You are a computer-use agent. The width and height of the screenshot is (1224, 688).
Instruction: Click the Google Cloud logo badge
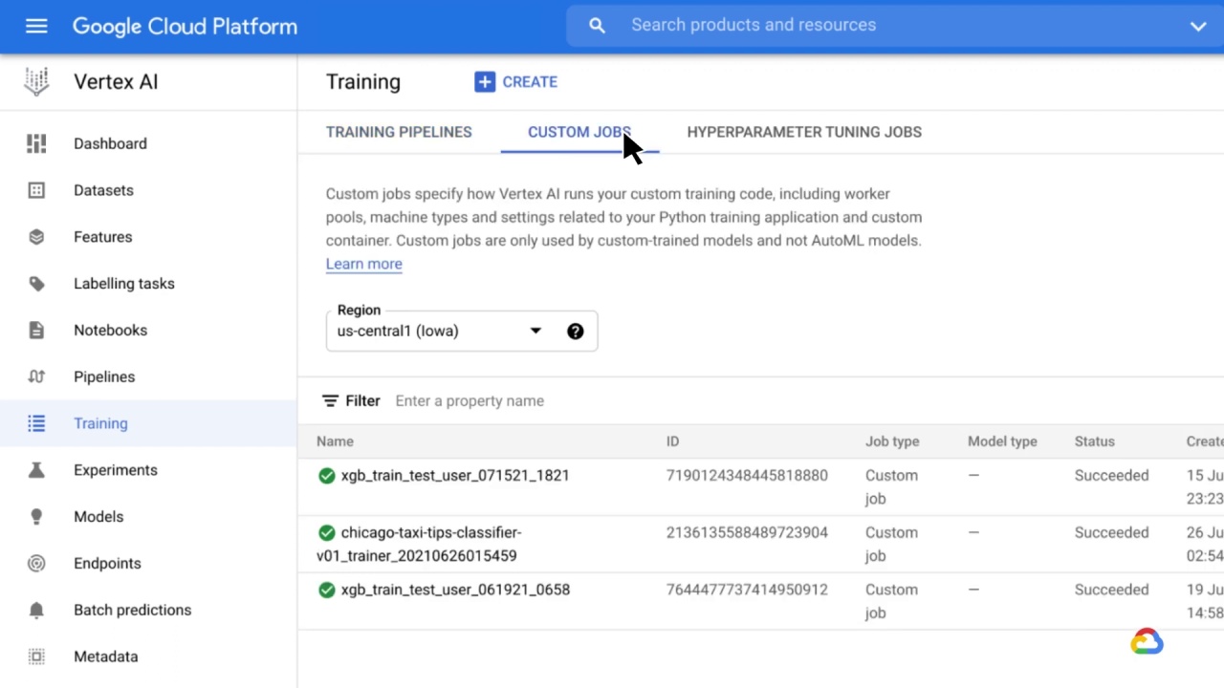1147,642
